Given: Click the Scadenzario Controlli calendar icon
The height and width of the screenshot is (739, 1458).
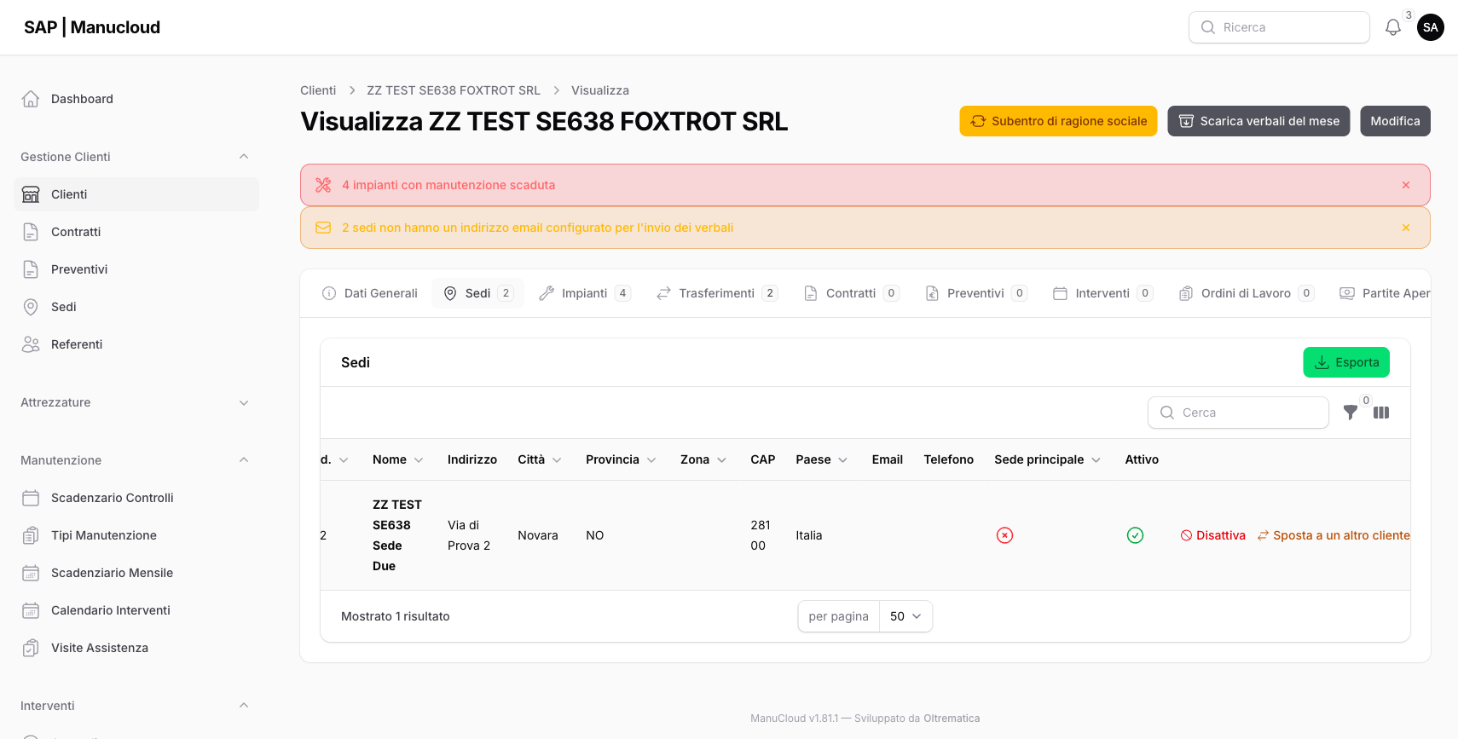Looking at the screenshot, I should point(31,498).
